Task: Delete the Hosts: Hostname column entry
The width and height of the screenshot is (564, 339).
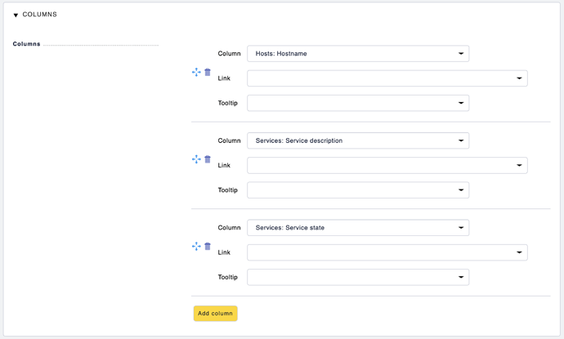Action: coord(208,72)
